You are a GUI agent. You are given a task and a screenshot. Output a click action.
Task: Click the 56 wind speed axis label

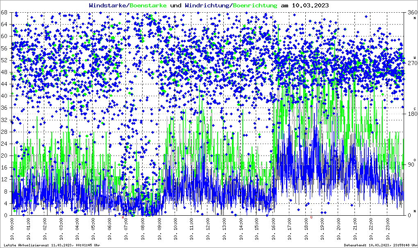pos(4,48)
